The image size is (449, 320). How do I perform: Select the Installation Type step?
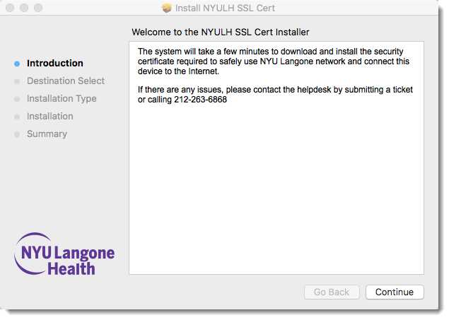62,99
